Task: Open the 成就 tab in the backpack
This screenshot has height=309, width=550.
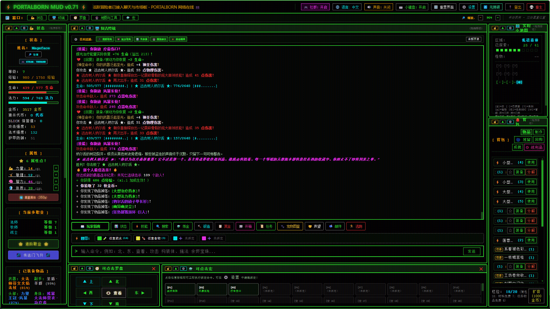Action: click(517, 147)
